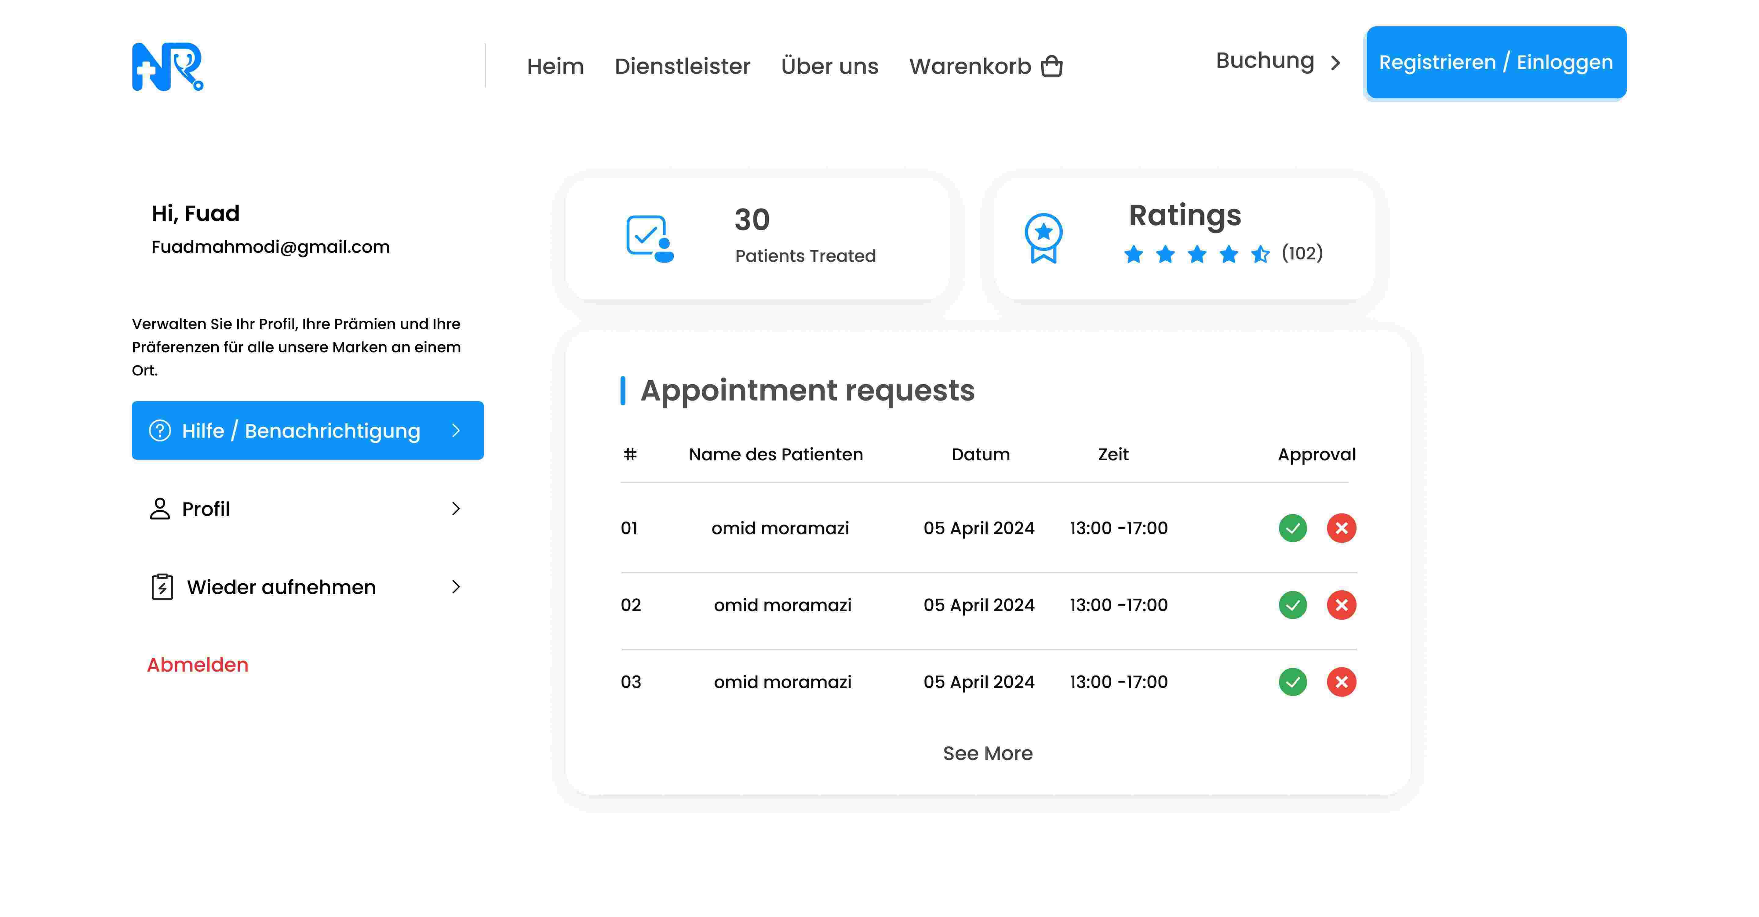Click the half-filled fifth rating star
Image resolution: width=1759 pixels, height=917 pixels.
(1261, 254)
